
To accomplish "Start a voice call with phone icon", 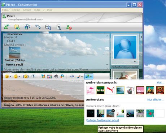I will (x=38, y=27).
